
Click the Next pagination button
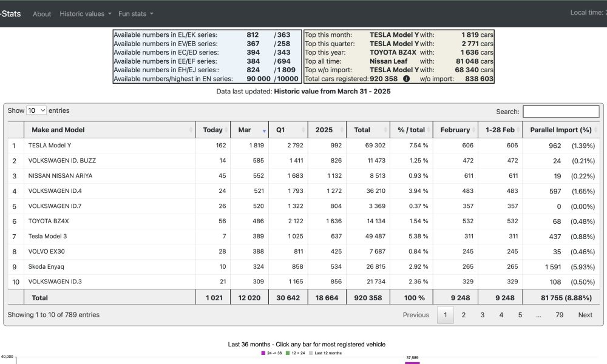[585, 315]
